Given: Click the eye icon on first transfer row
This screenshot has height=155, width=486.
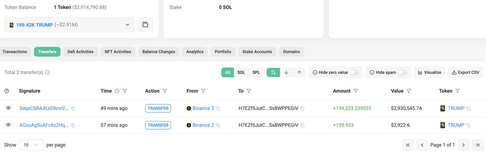Looking at the screenshot, I should click(x=8, y=108).
